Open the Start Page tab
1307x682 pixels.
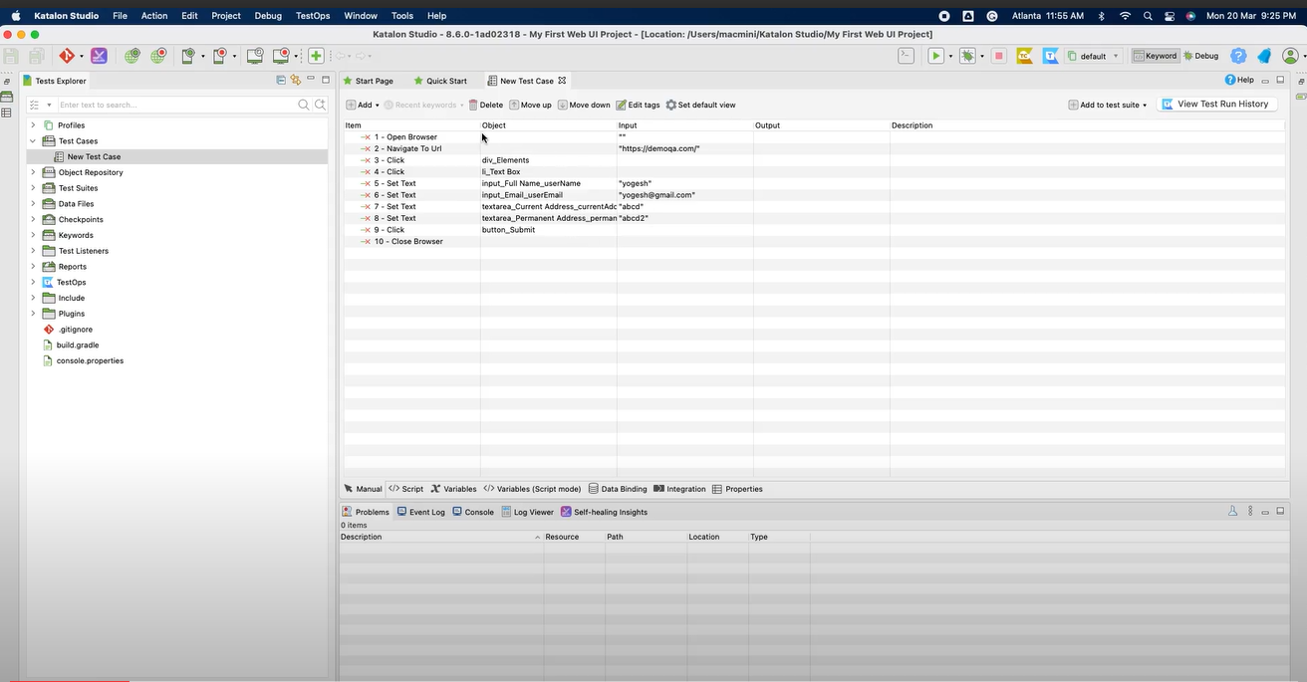click(x=368, y=81)
